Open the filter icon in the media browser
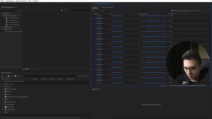Viewport: 212px width, 119px height. (62, 10)
